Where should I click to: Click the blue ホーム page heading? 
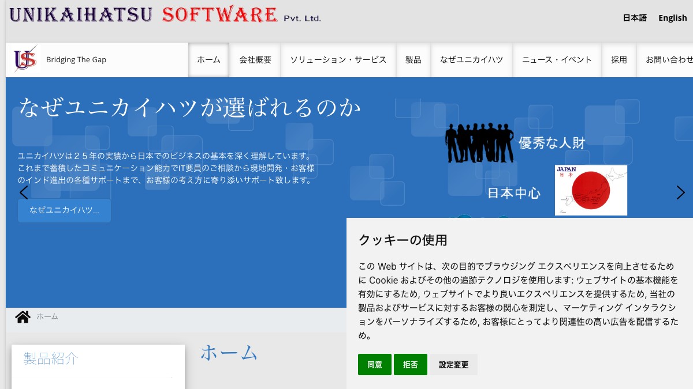pyautogui.click(x=229, y=353)
